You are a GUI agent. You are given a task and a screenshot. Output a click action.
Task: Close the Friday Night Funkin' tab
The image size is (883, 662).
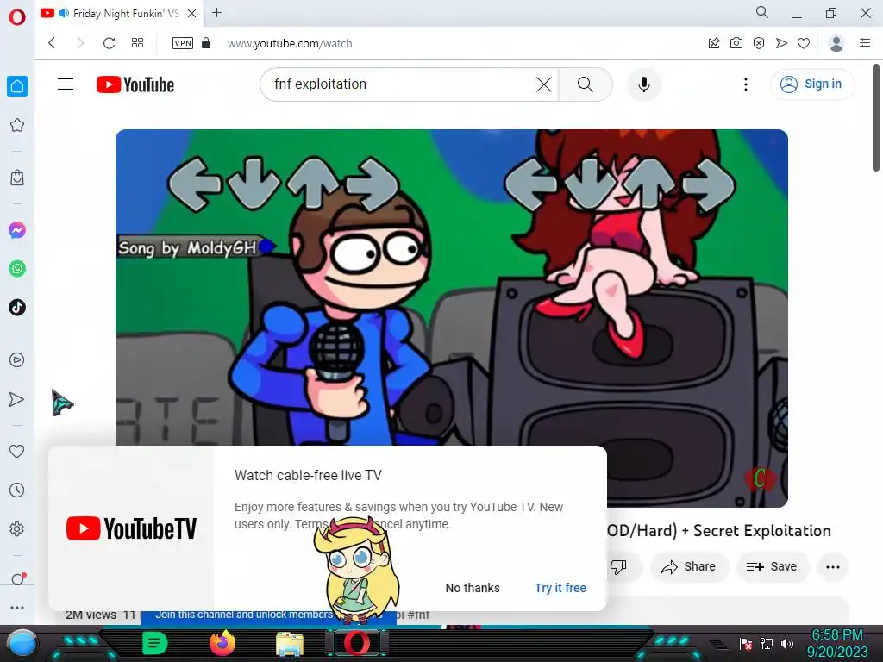tap(192, 14)
